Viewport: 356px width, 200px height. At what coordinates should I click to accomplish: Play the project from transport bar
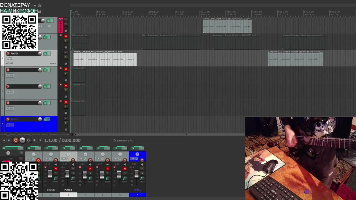(22, 141)
